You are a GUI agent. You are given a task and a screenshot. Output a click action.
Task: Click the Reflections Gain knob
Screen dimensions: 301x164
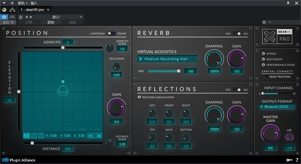pos(237,115)
